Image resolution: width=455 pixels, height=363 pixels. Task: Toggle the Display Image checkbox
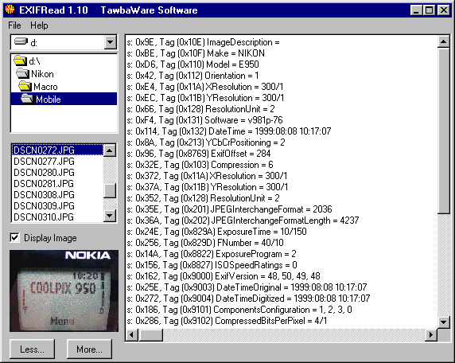pyautogui.click(x=14, y=237)
